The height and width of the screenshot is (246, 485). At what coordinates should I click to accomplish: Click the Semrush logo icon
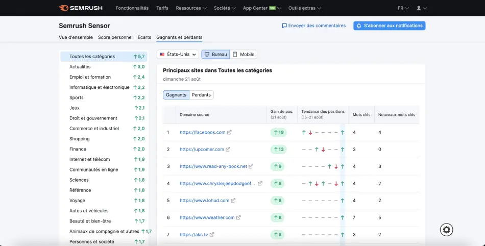tap(63, 8)
